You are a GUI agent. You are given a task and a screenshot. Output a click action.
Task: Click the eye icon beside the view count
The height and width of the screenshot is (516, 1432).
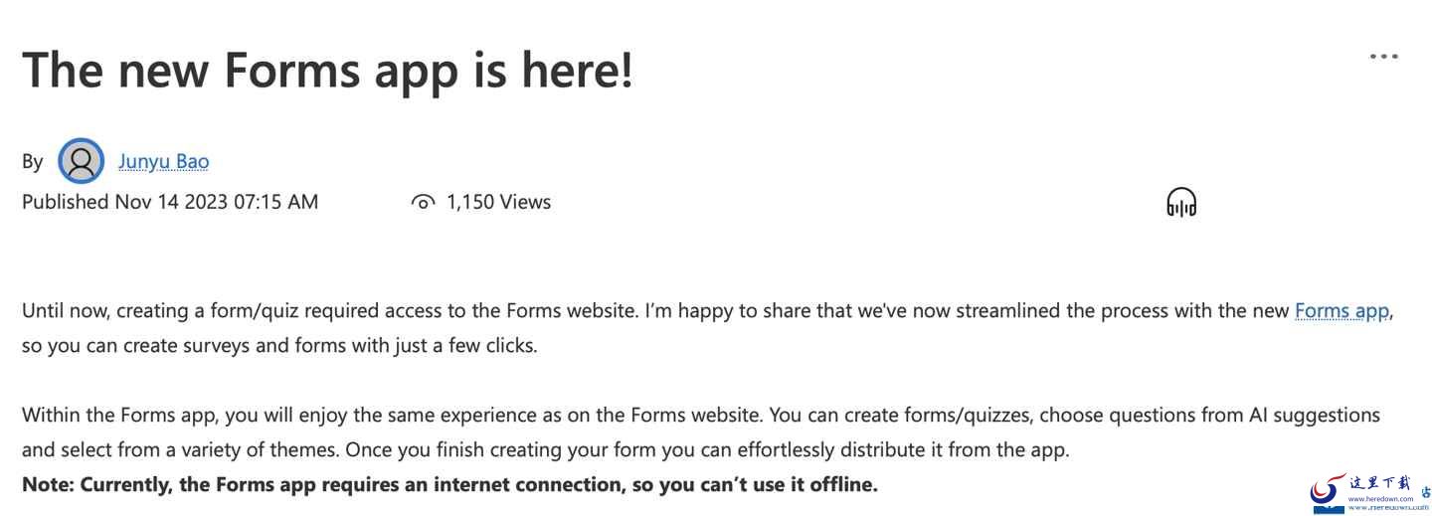tap(423, 203)
